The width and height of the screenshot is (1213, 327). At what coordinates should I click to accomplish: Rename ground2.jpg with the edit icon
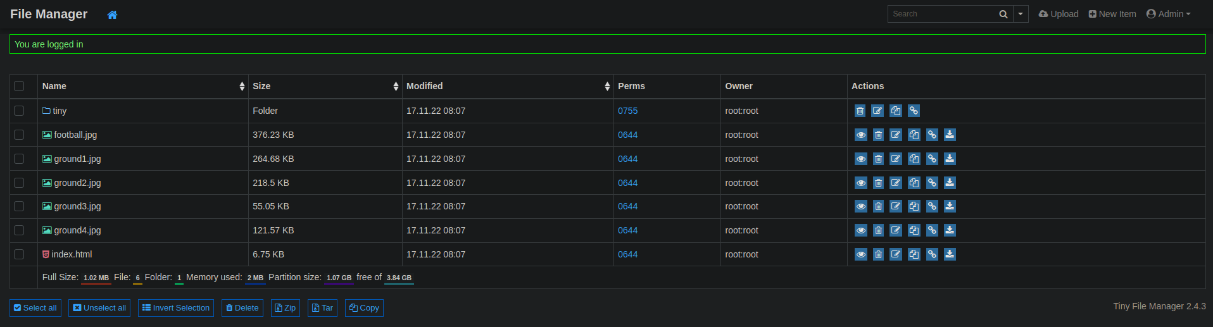896,183
